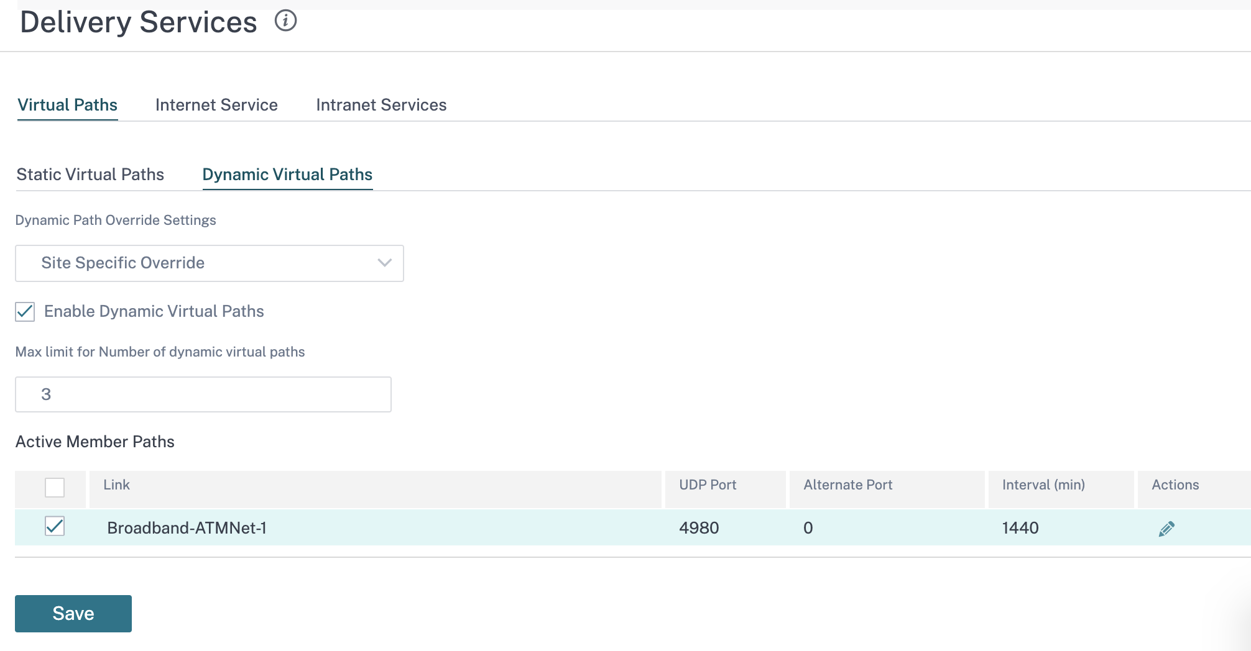The width and height of the screenshot is (1251, 651).
Task: Switch to the Virtual Paths tab
Action: click(x=67, y=105)
